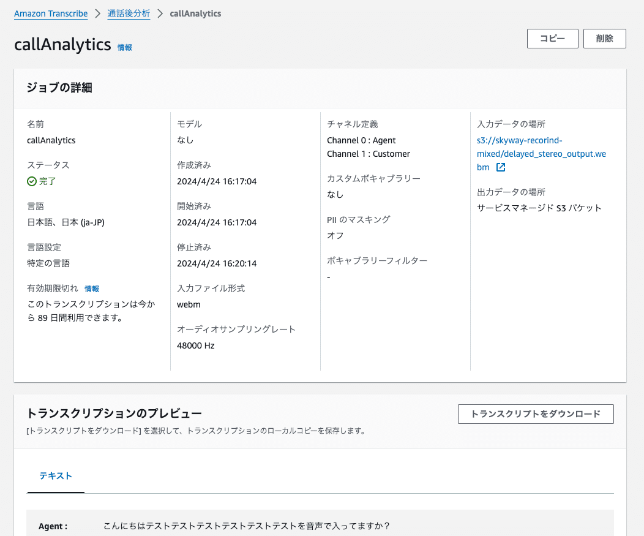This screenshot has height=536, width=644.
Task: Open the Amazon Transcribe breadcrumb link
Action: 51,13
